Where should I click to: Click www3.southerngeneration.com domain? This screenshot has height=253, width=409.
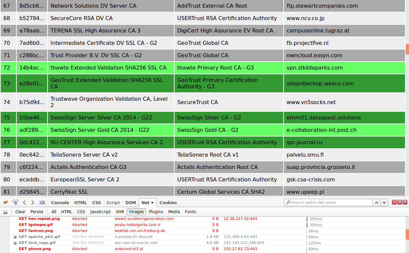click(x=144, y=219)
